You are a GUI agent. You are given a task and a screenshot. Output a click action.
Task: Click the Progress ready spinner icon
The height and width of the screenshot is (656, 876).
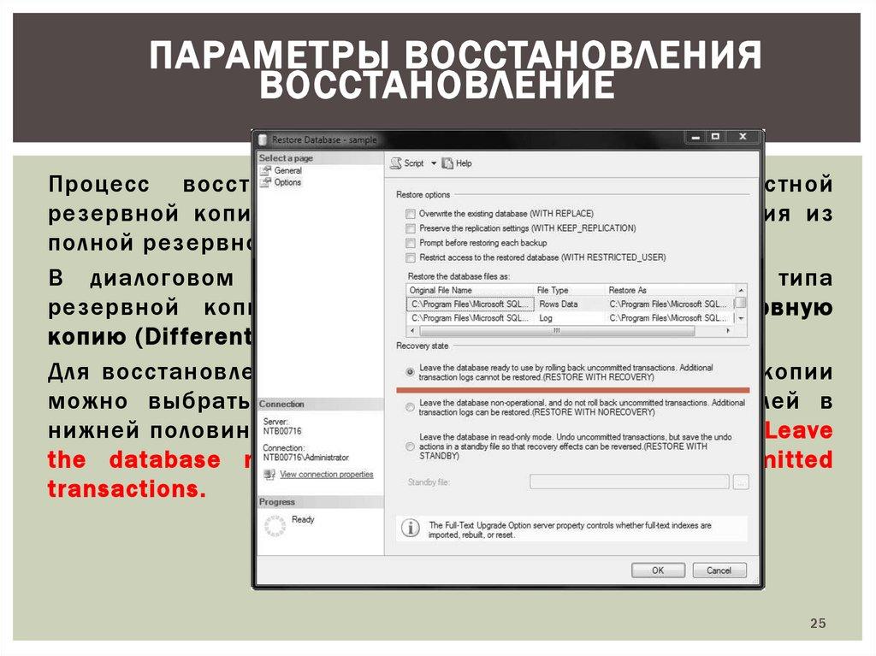coord(275,525)
